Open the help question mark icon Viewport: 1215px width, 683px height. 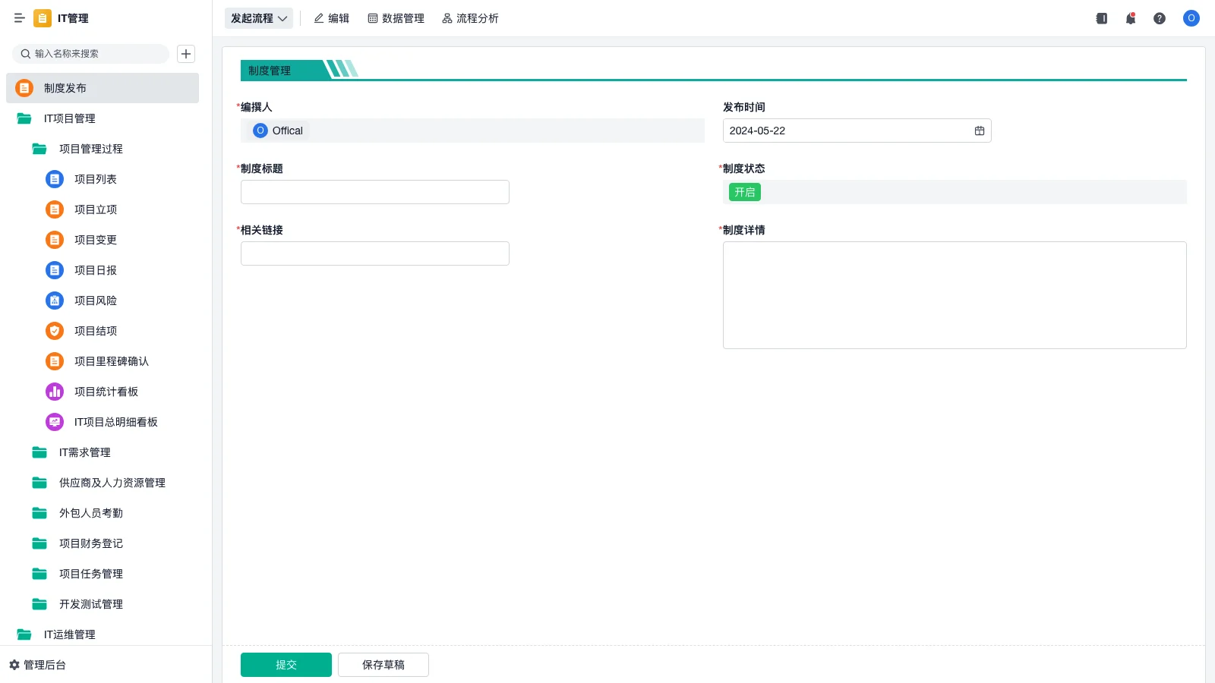pos(1160,18)
